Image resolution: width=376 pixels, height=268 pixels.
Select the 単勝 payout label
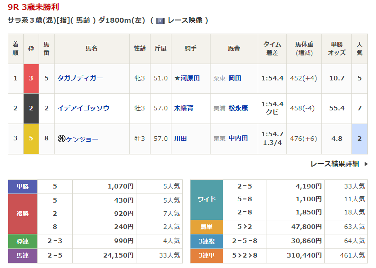click(x=23, y=186)
